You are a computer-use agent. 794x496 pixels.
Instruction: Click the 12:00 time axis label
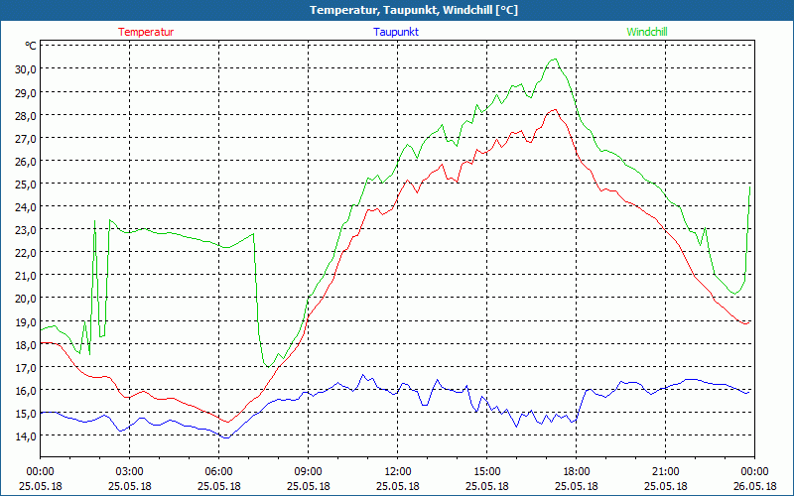(x=398, y=472)
